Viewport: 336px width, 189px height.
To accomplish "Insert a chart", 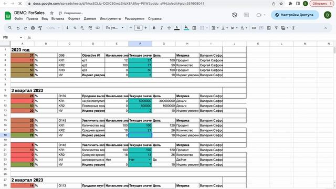I will click(269, 28).
